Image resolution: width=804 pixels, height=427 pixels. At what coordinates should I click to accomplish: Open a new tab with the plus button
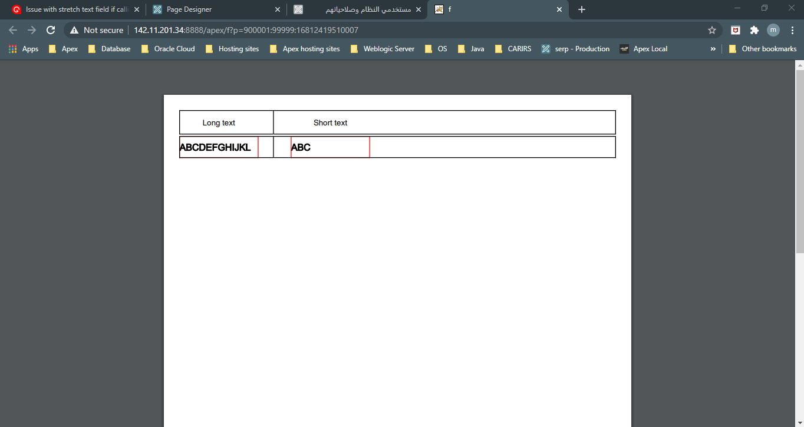pos(582,9)
